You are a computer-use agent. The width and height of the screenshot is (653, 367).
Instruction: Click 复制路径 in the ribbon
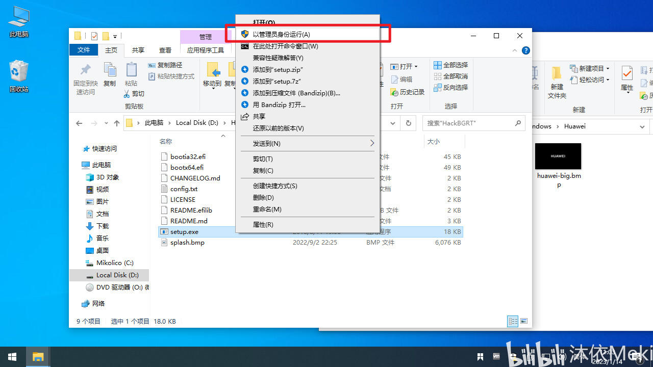pos(165,65)
